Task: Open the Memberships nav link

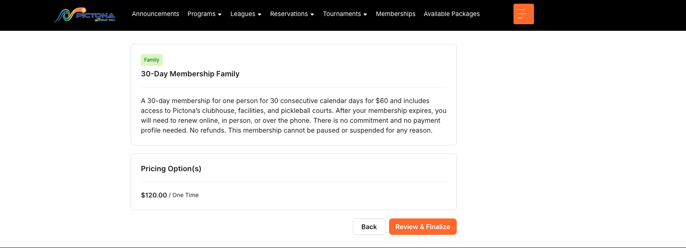Action: [x=396, y=14]
